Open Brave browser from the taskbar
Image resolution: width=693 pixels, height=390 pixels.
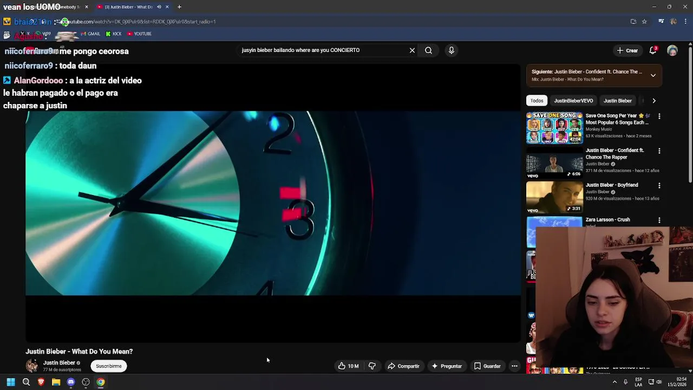tap(41, 382)
